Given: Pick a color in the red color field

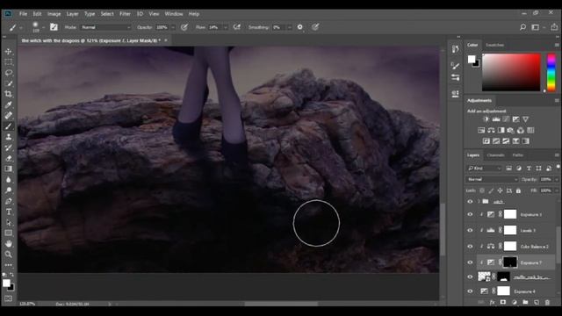Looking at the screenshot, I should (x=511, y=72).
